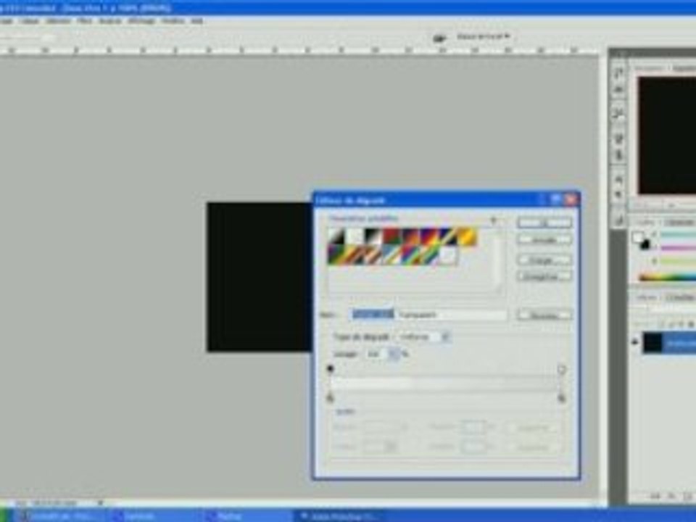Open the Type de dégradé dropdown

(x=423, y=337)
